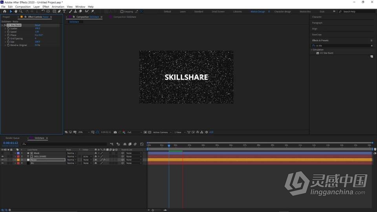The width and height of the screenshot is (377, 212).
Task: Switch to the Render Queue tab
Action: point(13,138)
